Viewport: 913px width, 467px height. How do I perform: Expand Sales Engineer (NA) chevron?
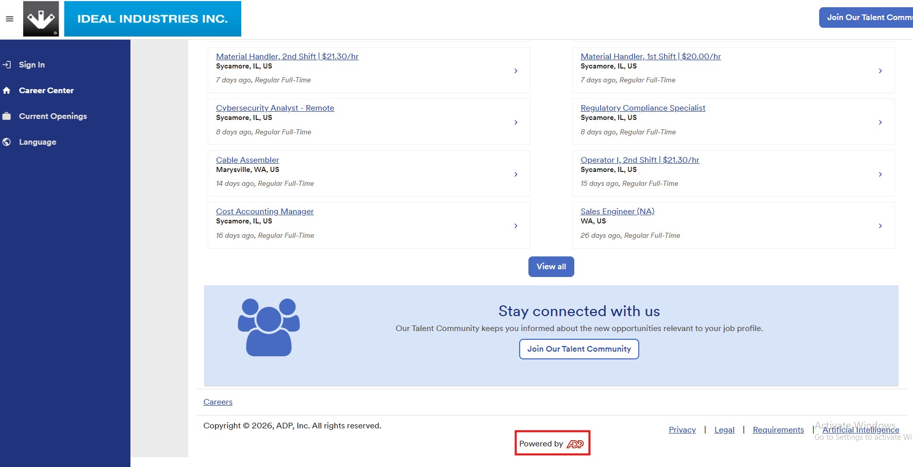[880, 226]
